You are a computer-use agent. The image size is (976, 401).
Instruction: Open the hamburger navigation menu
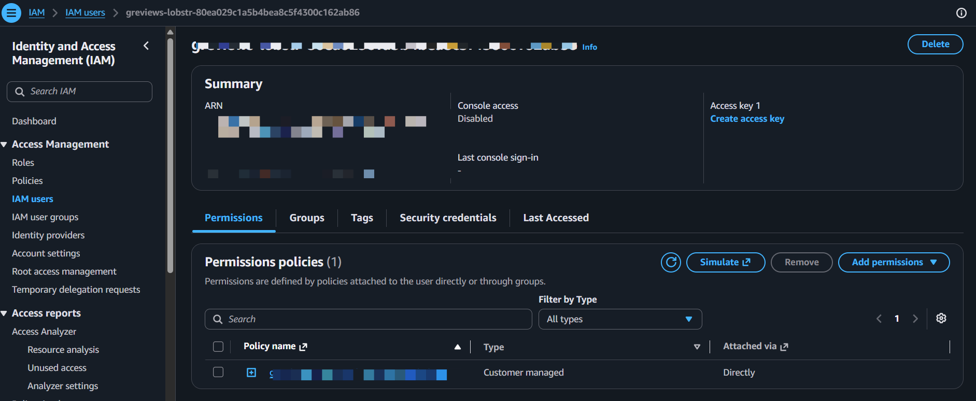[x=11, y=12]
